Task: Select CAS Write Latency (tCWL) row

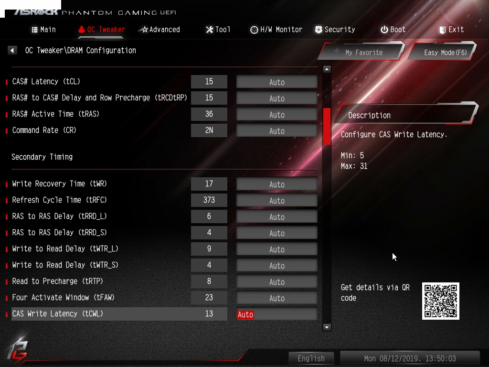Action: [x=119, y=314]
